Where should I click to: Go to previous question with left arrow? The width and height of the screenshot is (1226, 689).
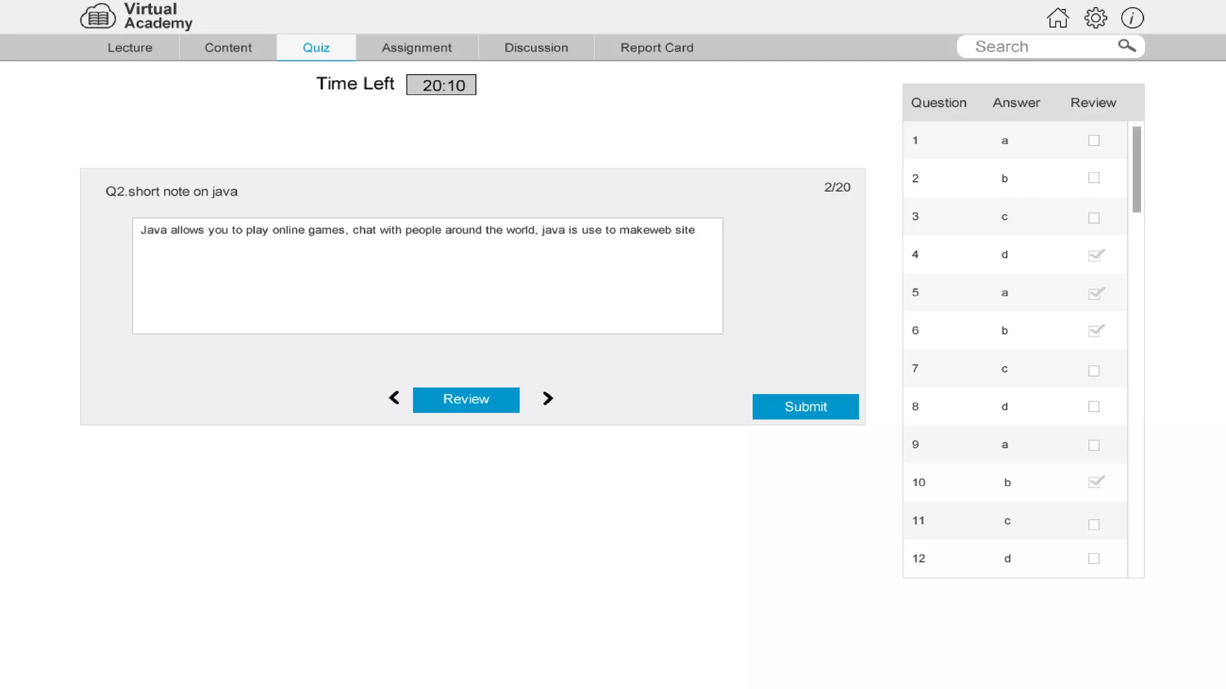tap(394, 398)
